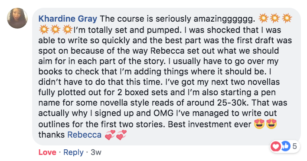The width and height of the screenshot is (307, 161).
Task: Click the last two-hearts emoji
Action: click(x=121, y=135)
